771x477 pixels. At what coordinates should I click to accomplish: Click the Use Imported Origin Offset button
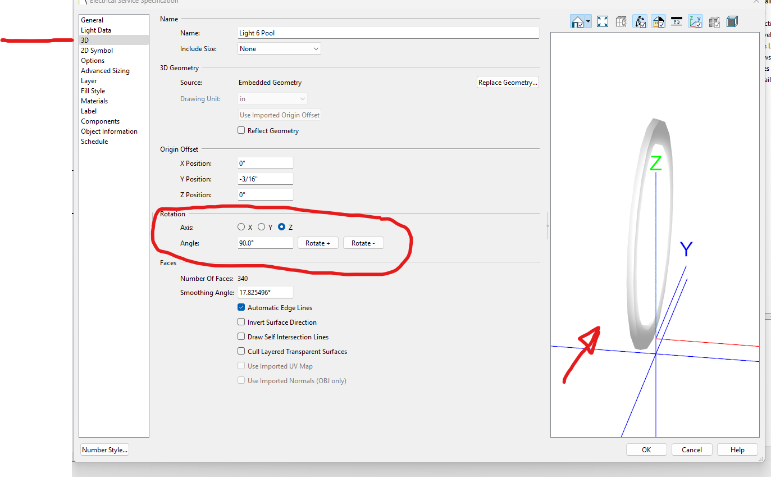tap(280, 115)
